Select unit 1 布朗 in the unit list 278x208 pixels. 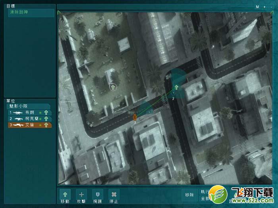click(30, 113)
